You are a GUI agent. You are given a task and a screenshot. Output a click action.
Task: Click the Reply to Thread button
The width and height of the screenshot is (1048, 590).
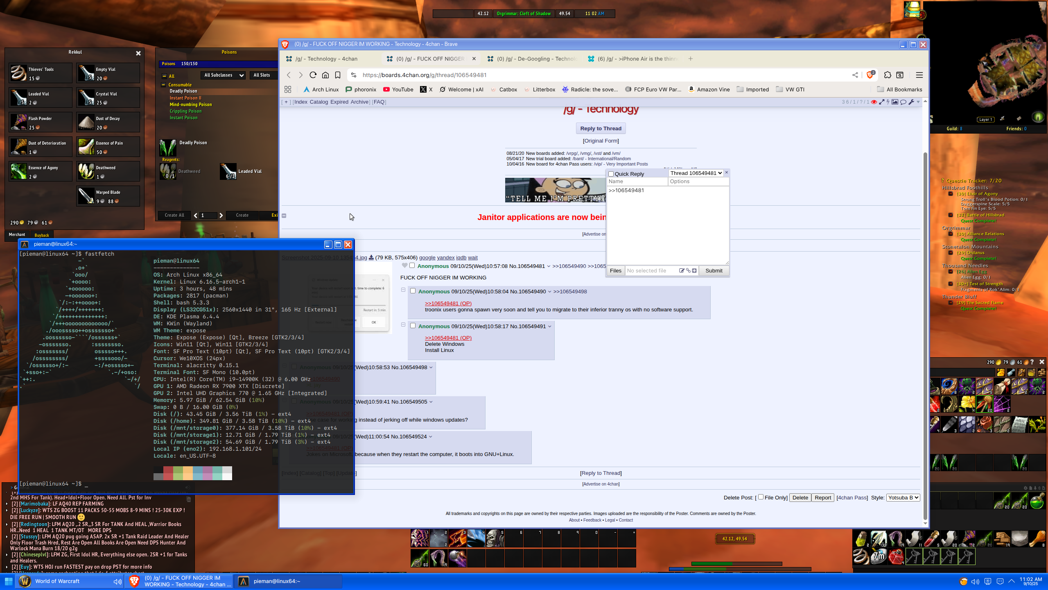(x=601, y=128)
